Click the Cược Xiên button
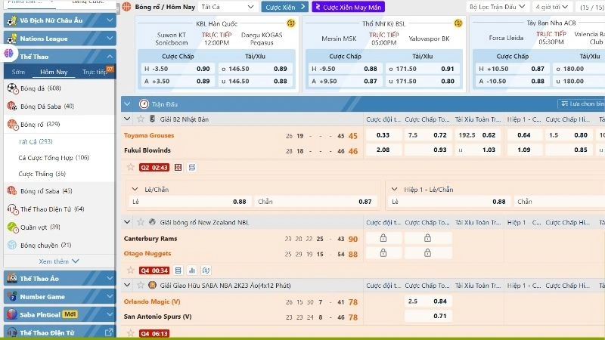 point(285,7)
